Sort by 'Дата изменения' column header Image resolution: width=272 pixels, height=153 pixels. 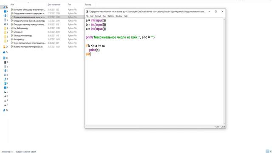[x=54, y=5]
